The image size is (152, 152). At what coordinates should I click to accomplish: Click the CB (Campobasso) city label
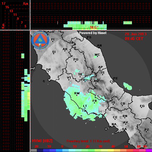pos(123,104)
